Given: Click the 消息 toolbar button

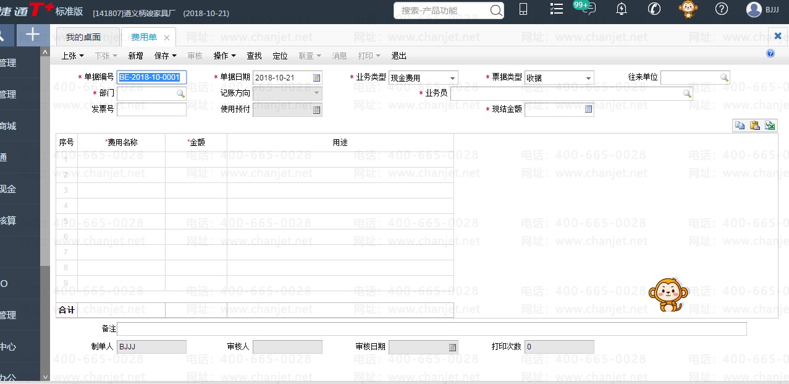Looking at the screenshot, I should pyautogui.click(x=339, y=56).
